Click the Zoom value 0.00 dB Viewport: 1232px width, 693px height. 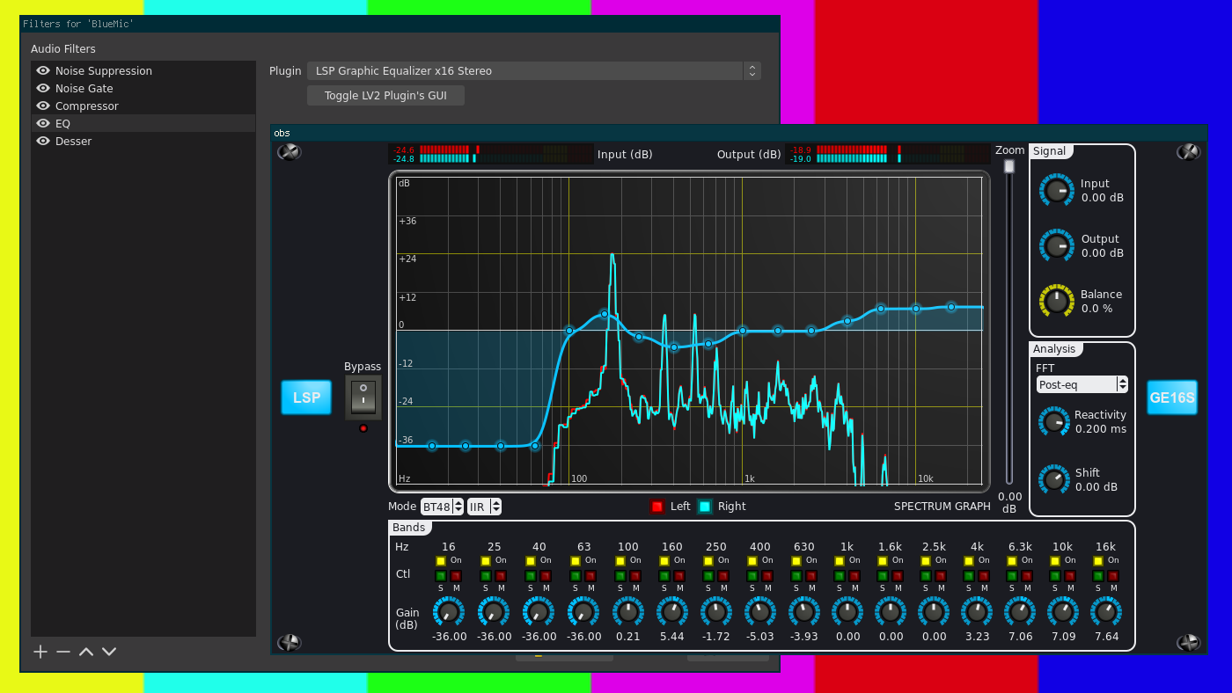click(x=1009, y=503)
